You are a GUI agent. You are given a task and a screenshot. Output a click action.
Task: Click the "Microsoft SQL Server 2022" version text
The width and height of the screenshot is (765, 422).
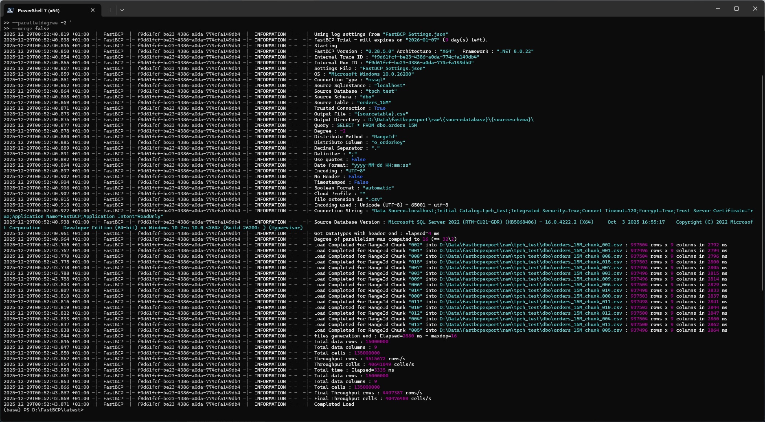424,222
